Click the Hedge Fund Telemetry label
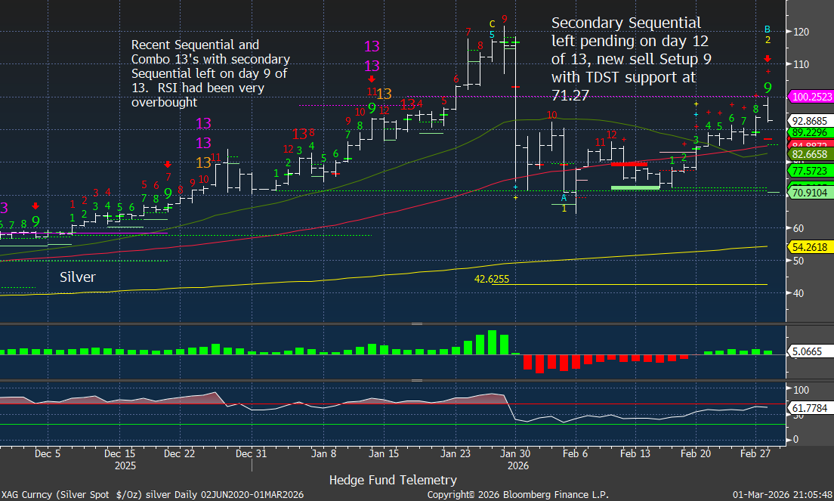The height and width of the screenshot is (501, 834). click(x=393, y=480)
